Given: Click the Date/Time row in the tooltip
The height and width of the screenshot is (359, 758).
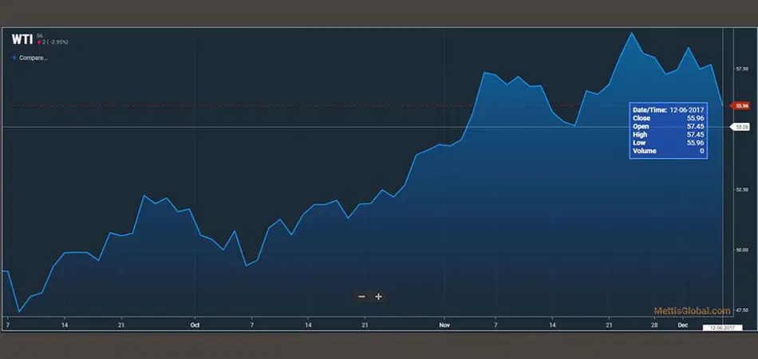Looking at the screenshot, I should pos(668,109).
